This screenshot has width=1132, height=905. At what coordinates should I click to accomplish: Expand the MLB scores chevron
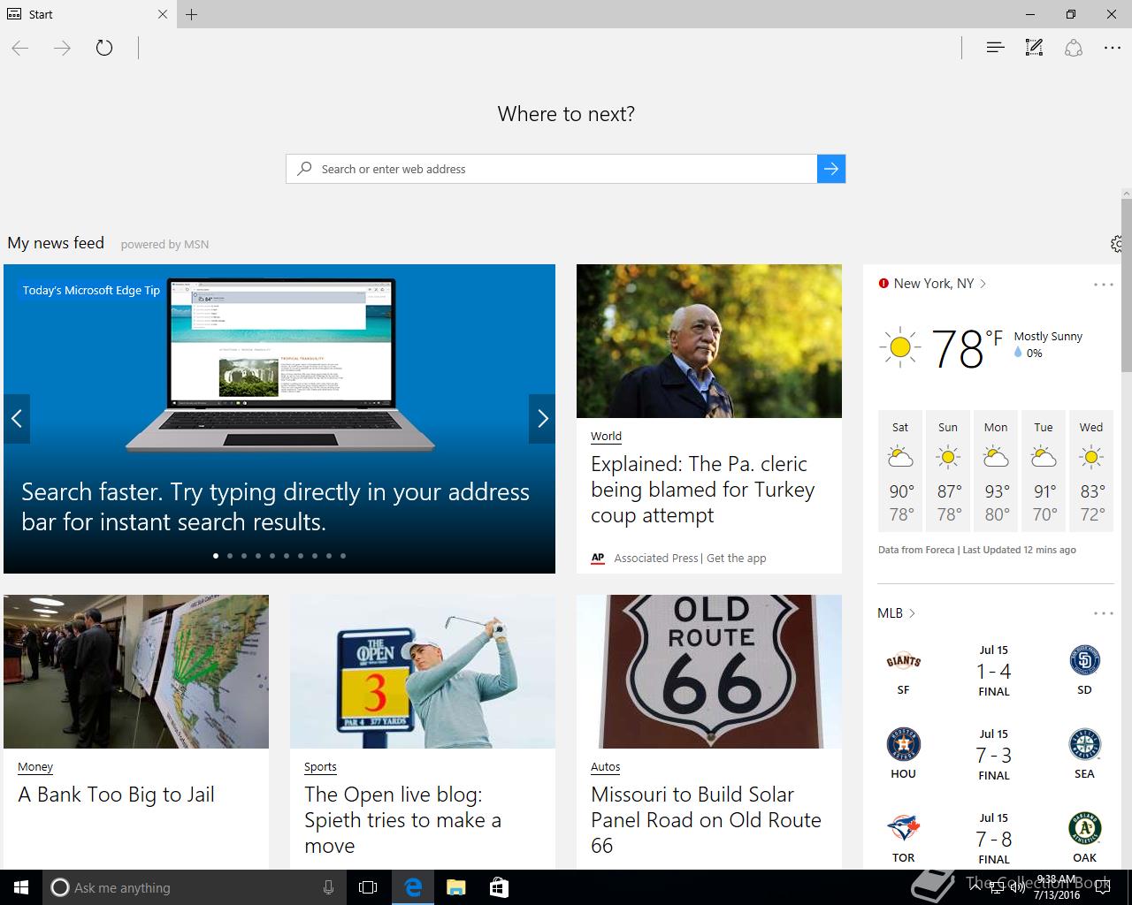tap(912, 613)
